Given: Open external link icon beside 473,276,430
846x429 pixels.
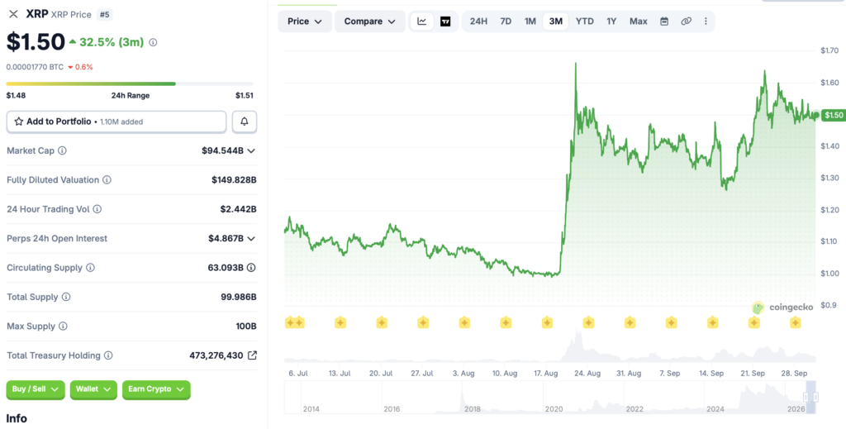Looking at the screenshot, I should [x=252, y=355].
